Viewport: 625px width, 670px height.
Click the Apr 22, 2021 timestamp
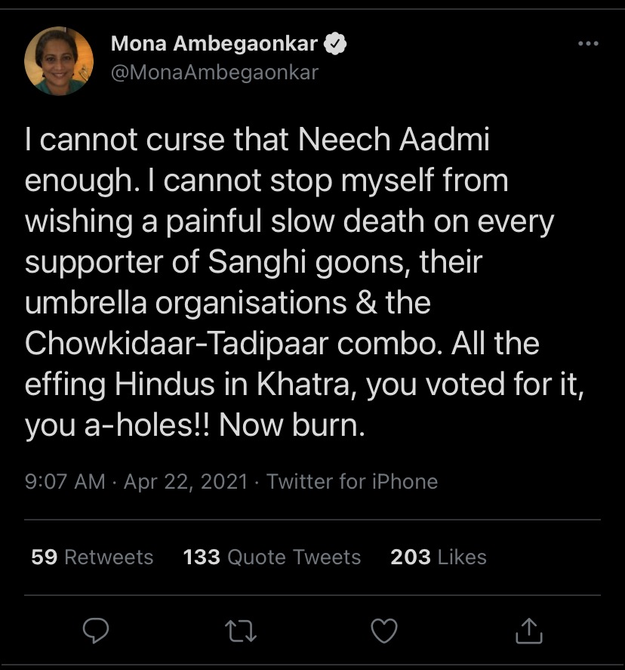184,481
